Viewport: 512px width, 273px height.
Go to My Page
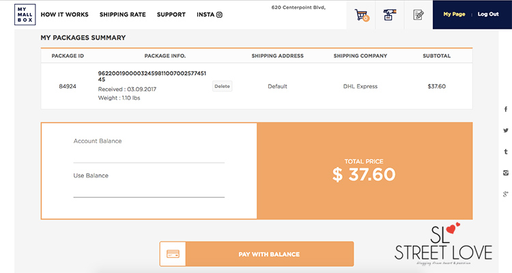pos(454,14)
